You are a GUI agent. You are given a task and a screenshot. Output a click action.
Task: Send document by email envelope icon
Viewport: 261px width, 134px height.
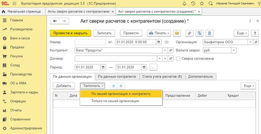[177, 33]
